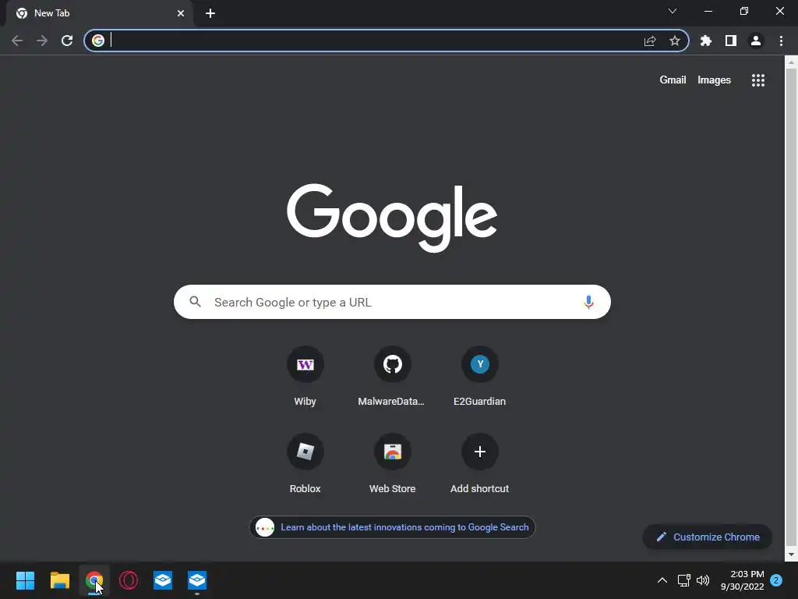Open the E2Guardian shortcut
The height and width of the screenshot is (599, 798).
[479, 377]
